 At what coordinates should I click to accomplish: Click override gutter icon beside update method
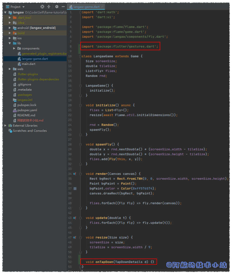(75, 218)
